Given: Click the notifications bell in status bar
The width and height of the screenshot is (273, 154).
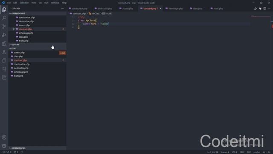Looking at the screenshot, I should [x=269, y=152].
